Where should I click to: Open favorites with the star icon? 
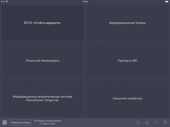tap(147, 122)
